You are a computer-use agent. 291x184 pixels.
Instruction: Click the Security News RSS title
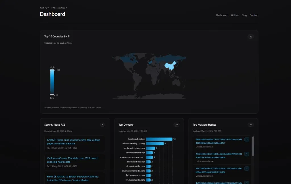pos(55,124)
